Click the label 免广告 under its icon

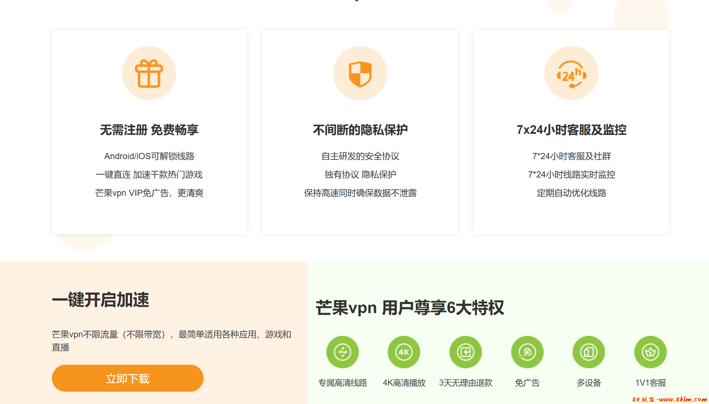527,383
